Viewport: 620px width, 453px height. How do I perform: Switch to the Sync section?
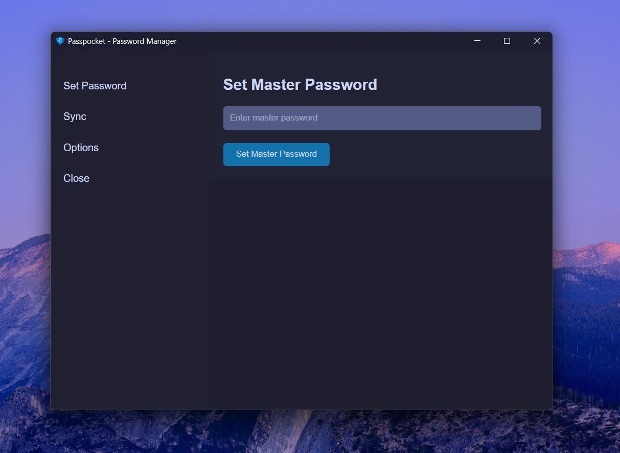75,116
